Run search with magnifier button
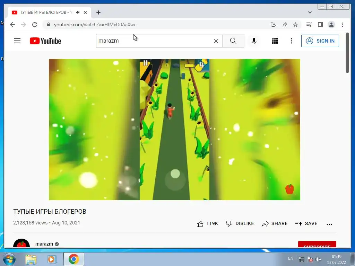Image resolution: width=355 pixels, height=266 pixels. point(233,41)
